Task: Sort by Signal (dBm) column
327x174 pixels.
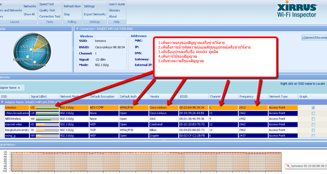Action: tap(44, 97)
